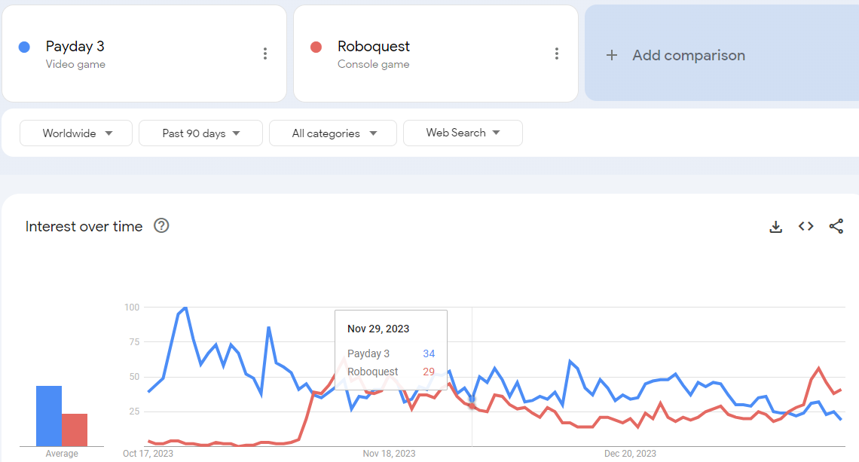Image resolution: width=859 pixels, height=462 pixels.
Task: Click the red Roboquest color dot
Action: pos(316,47)
